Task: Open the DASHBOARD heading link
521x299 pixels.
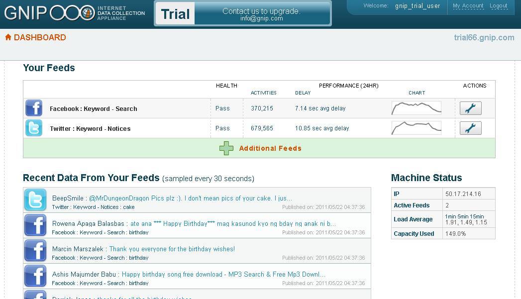Action: (x=40, y=37)
